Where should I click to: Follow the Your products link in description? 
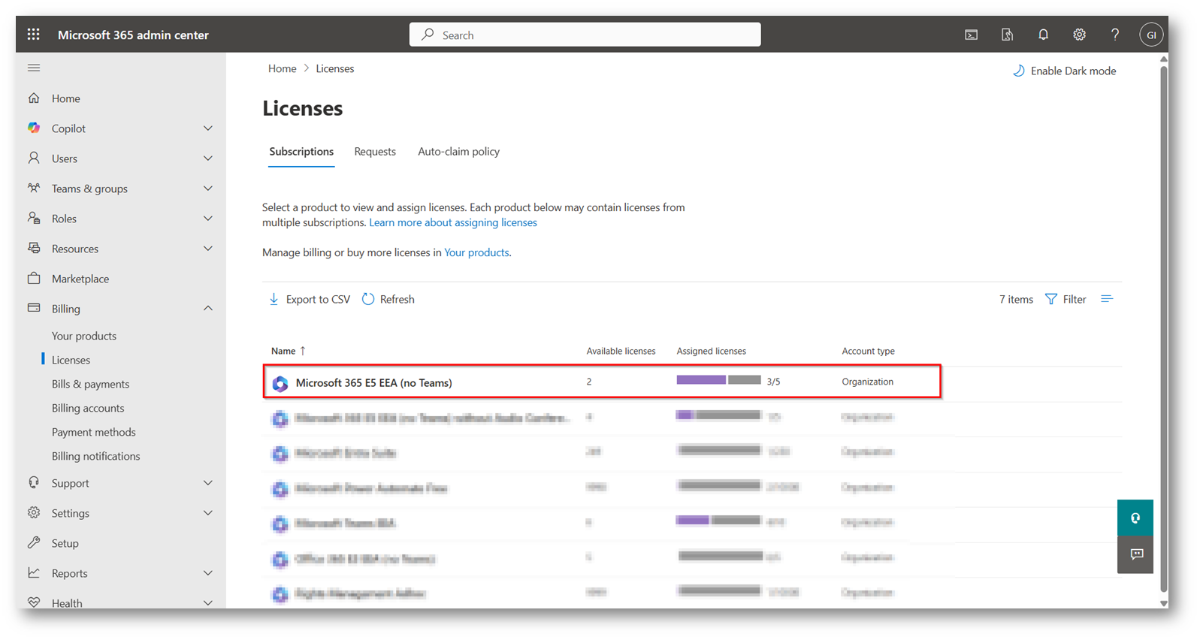pos(476,252)
